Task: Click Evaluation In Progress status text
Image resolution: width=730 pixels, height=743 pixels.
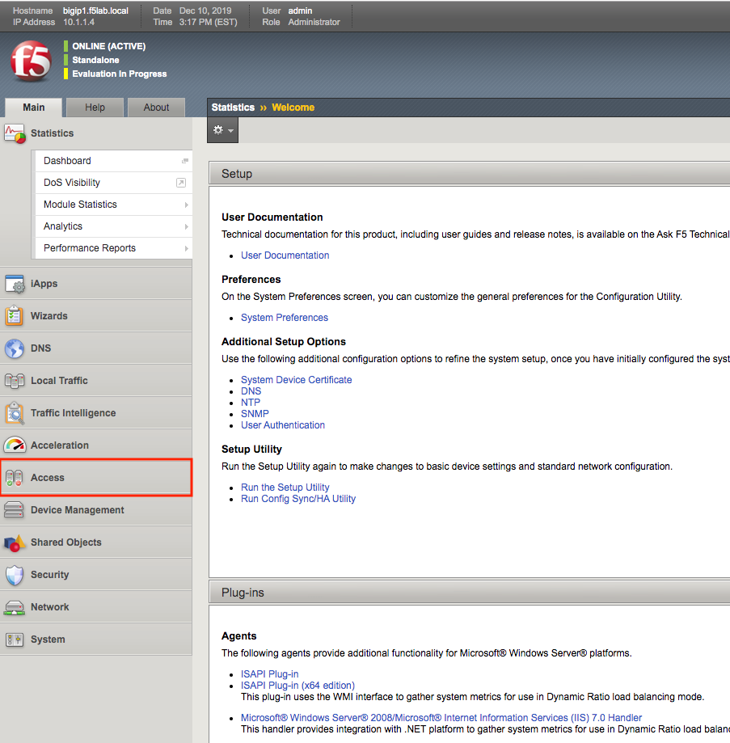Action: tap(119, 74)
